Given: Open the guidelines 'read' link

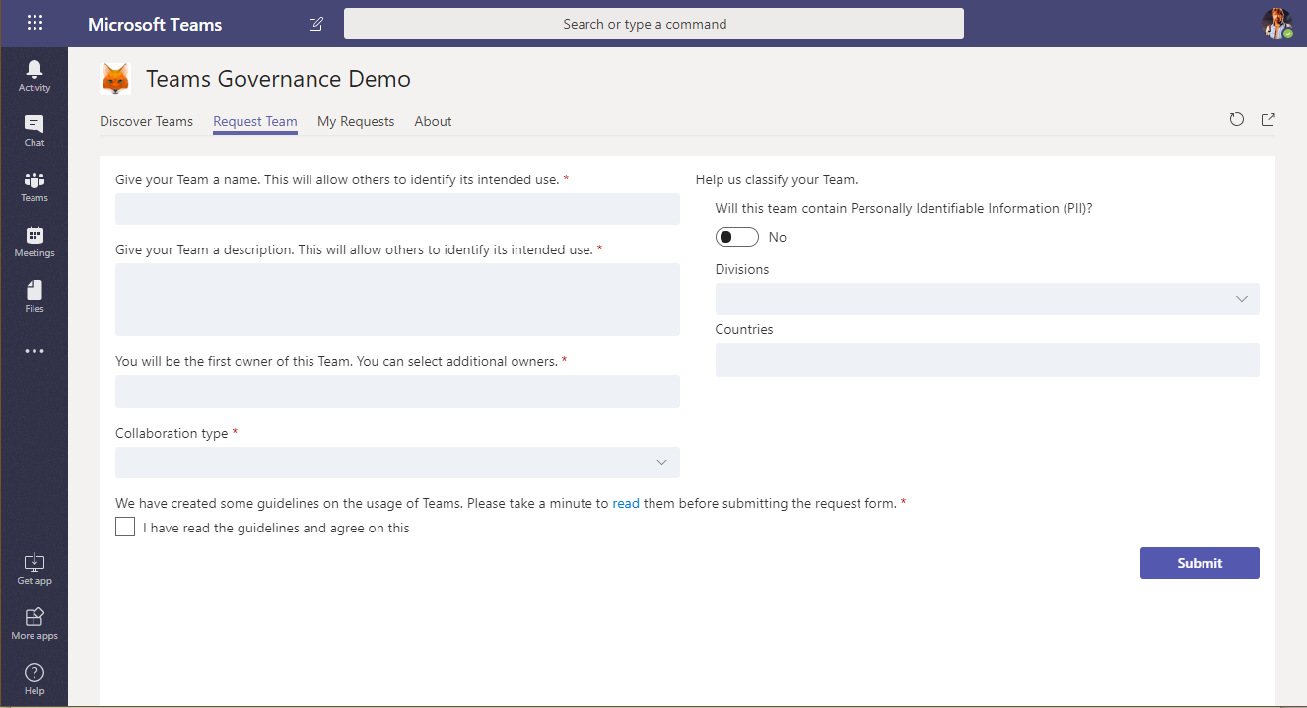Looking at the screenshot, I should coord(626,503).
